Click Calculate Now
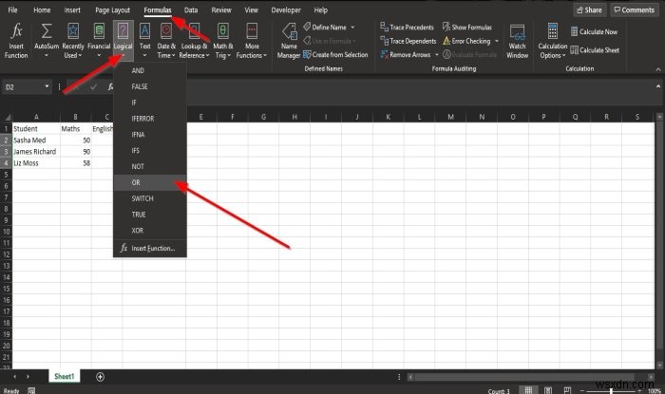Image resolution: width=665 pixels, height=394 pixels. tap(594, 31)
